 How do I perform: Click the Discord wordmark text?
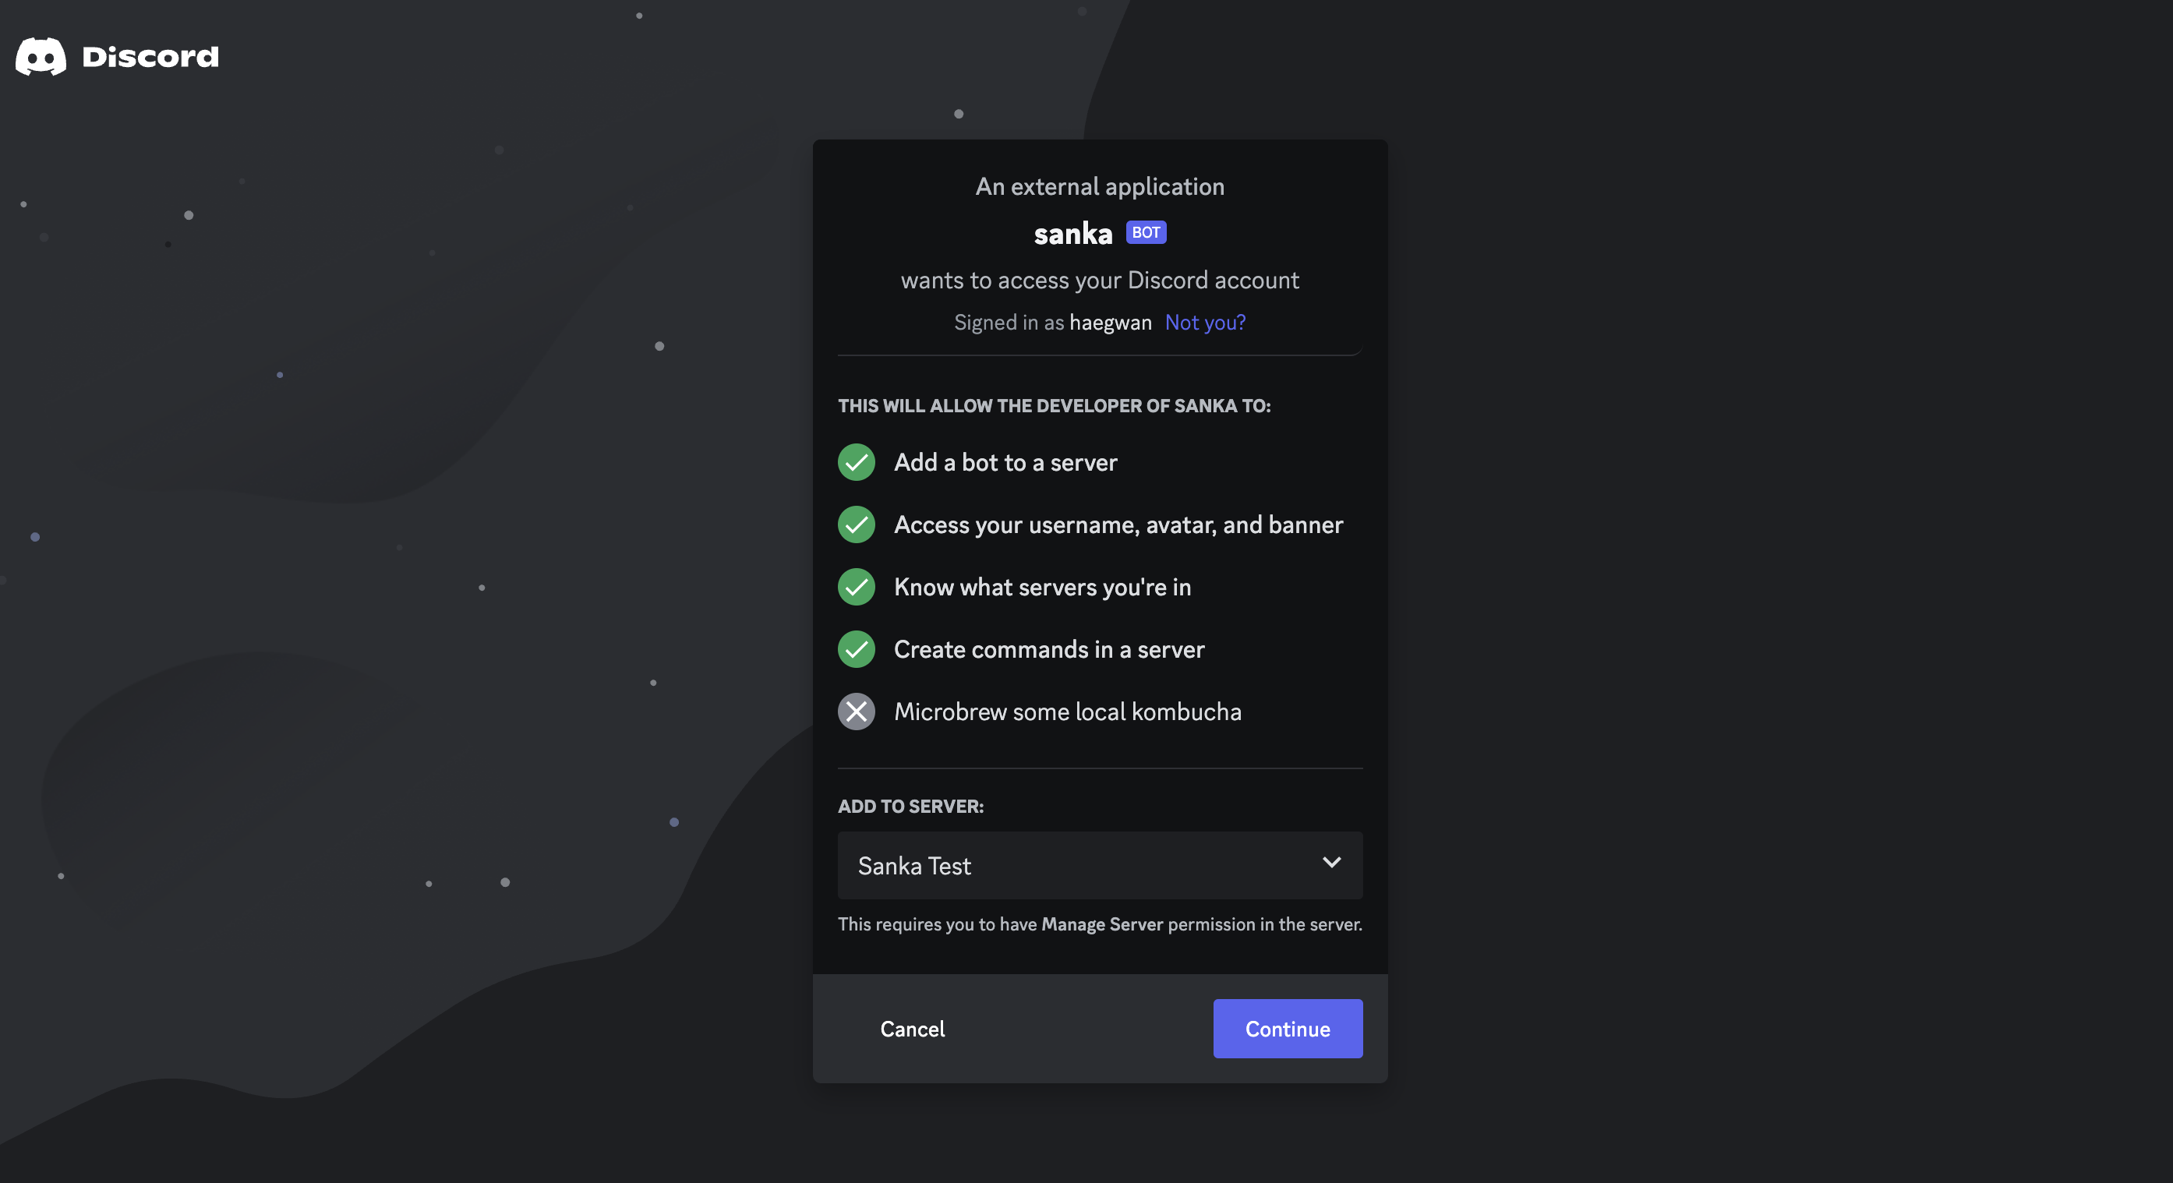150,56
